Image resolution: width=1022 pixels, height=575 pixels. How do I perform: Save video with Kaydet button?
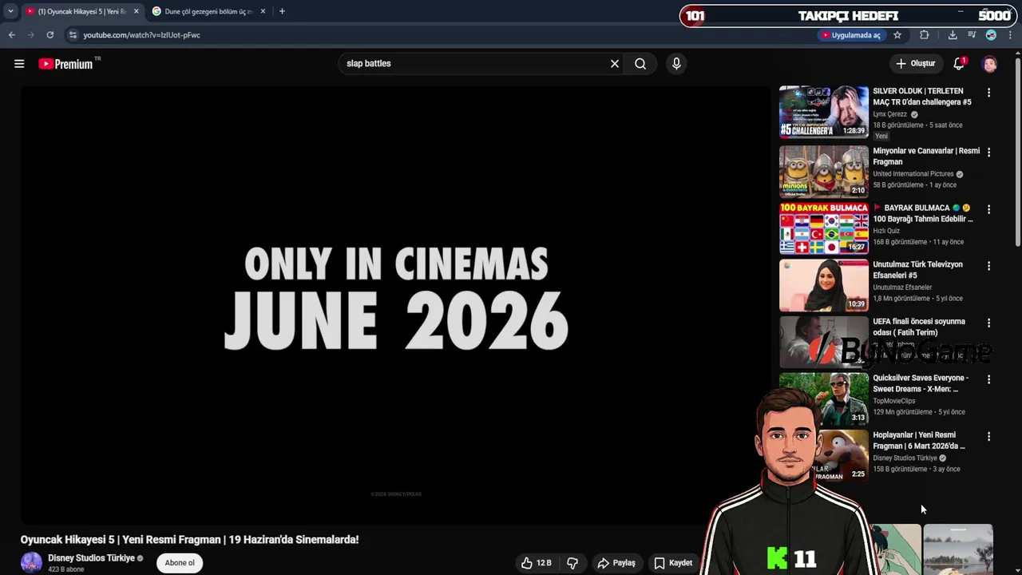(x=673, y=563)
